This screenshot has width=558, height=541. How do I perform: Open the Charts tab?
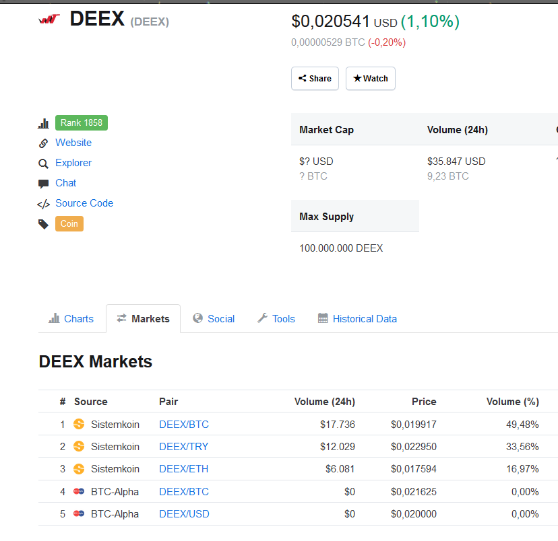pos(71,319)
